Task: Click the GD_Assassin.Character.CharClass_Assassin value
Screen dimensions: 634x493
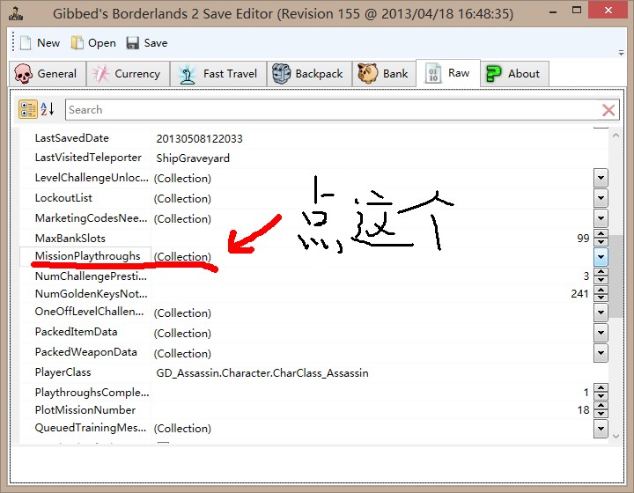Action: click(x=262, y=372)
